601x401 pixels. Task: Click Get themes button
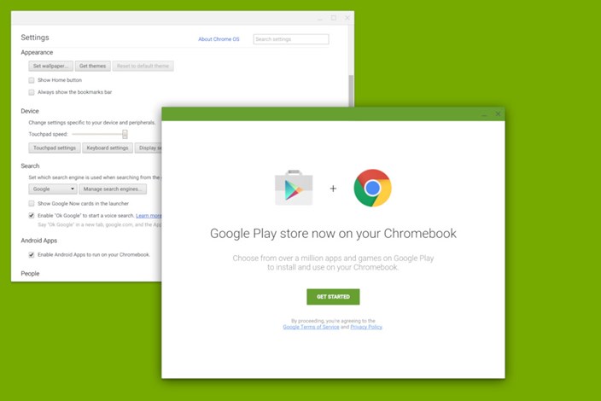[92, 66]
